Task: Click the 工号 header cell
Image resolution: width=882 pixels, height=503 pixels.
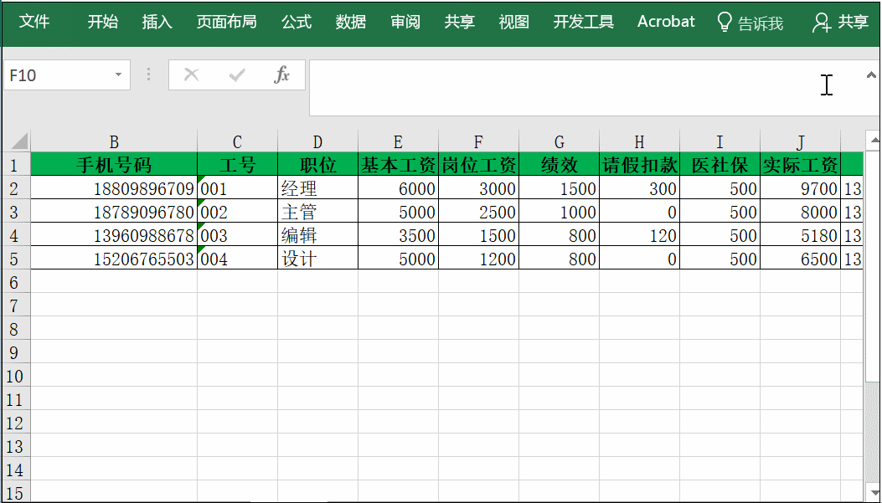Action: [x=237, y=165]
